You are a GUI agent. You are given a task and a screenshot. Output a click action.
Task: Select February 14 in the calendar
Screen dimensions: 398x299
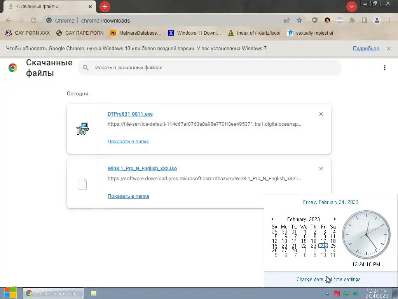point(294,241)
